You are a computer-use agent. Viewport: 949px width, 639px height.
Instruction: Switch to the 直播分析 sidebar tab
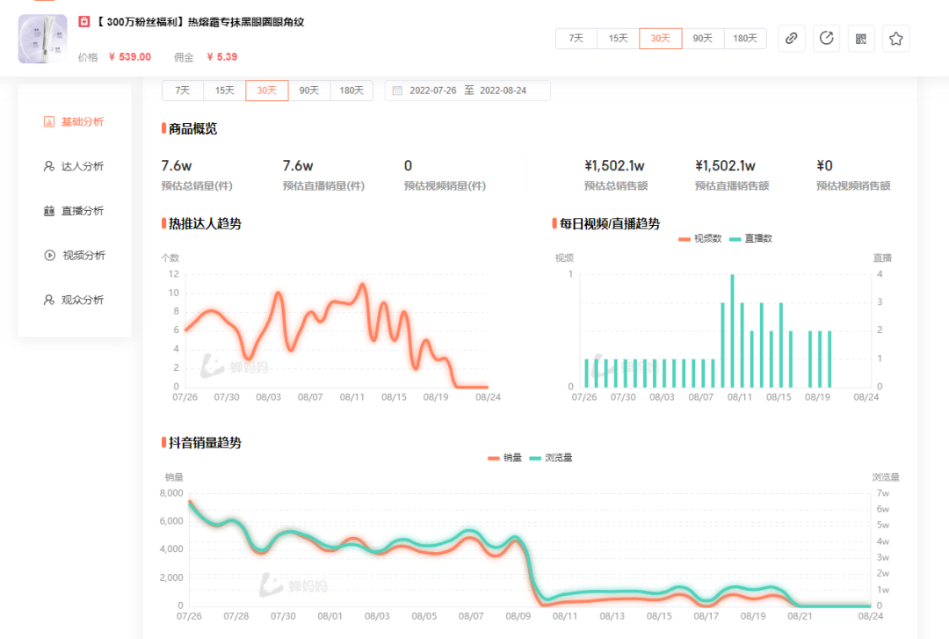point(83,211)
